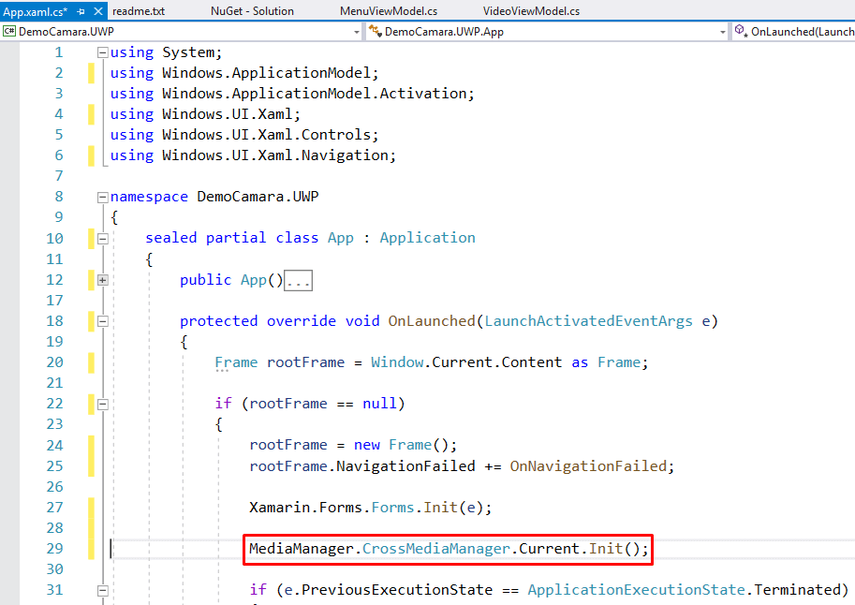The height and width of the screenshot is (605, 855).
Task: Click the method icon beside OnLaunched
Action: [741, 31]
